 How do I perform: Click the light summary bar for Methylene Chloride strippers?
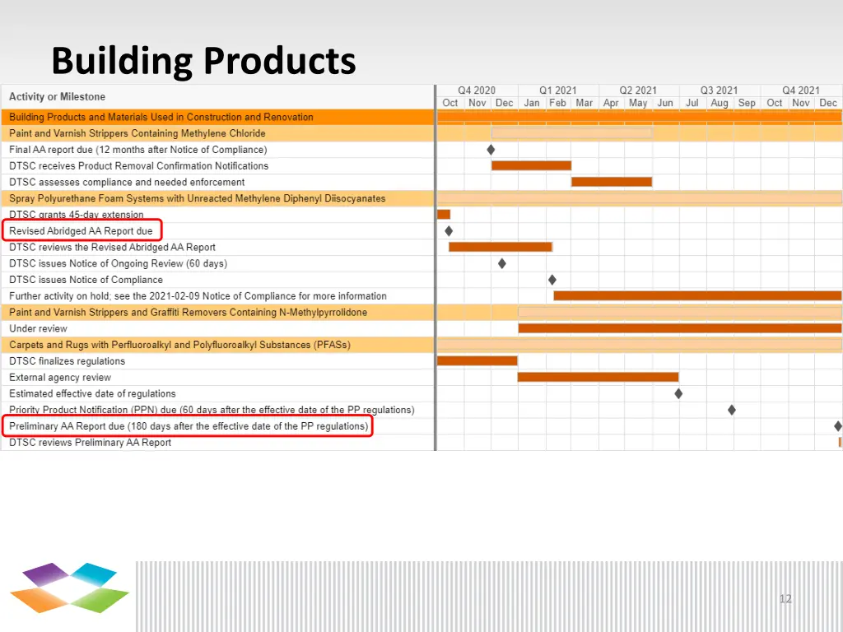coord(572,132)
